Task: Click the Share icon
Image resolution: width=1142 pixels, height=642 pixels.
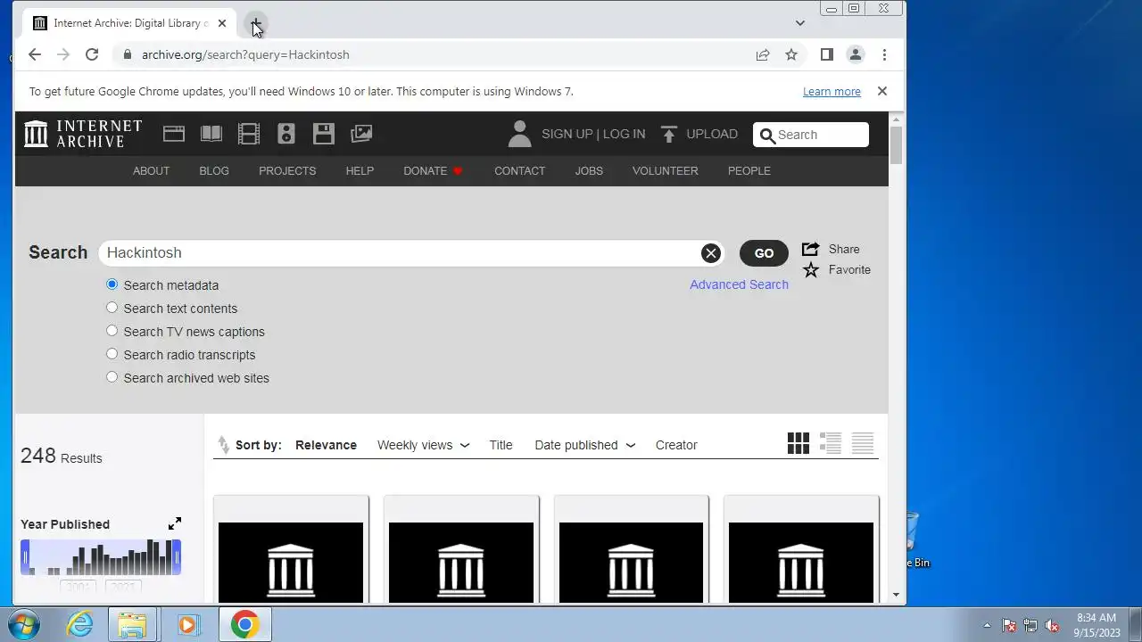Action: [x=810, y=249]
